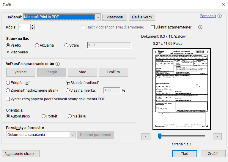Go to next preview page arrow

(217, 136)
